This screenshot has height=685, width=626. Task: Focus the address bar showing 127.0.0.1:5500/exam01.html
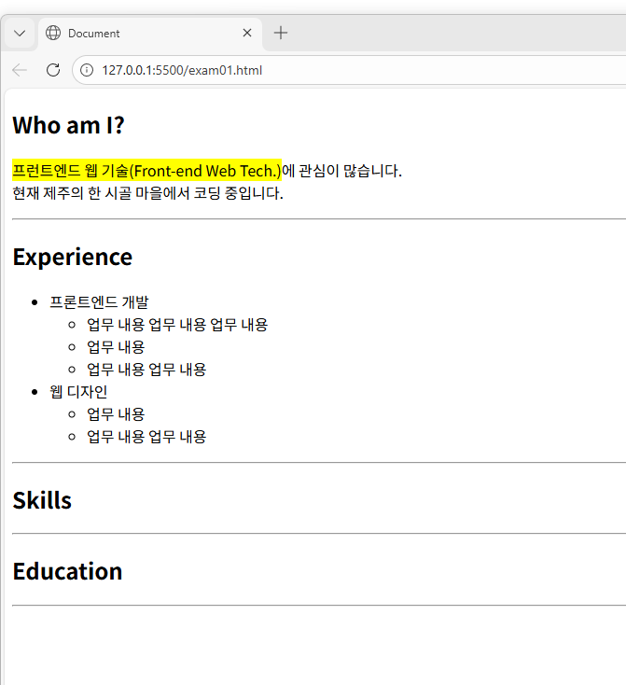280,70
